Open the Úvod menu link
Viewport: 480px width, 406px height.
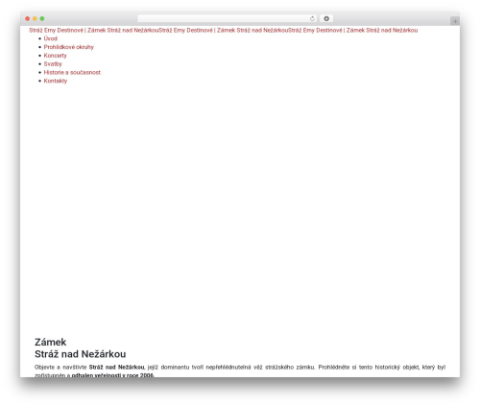[x=51, y=38]
